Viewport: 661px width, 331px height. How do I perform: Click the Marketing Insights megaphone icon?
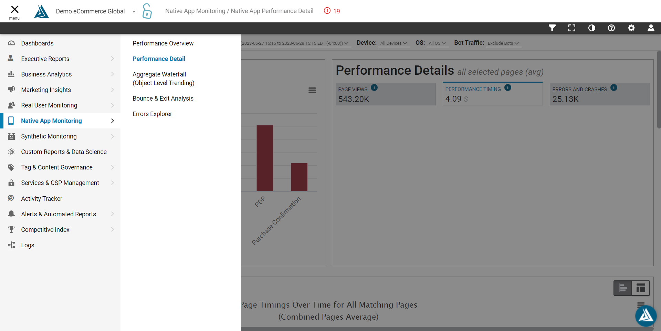pyautogui.click(x=11, y=90)
